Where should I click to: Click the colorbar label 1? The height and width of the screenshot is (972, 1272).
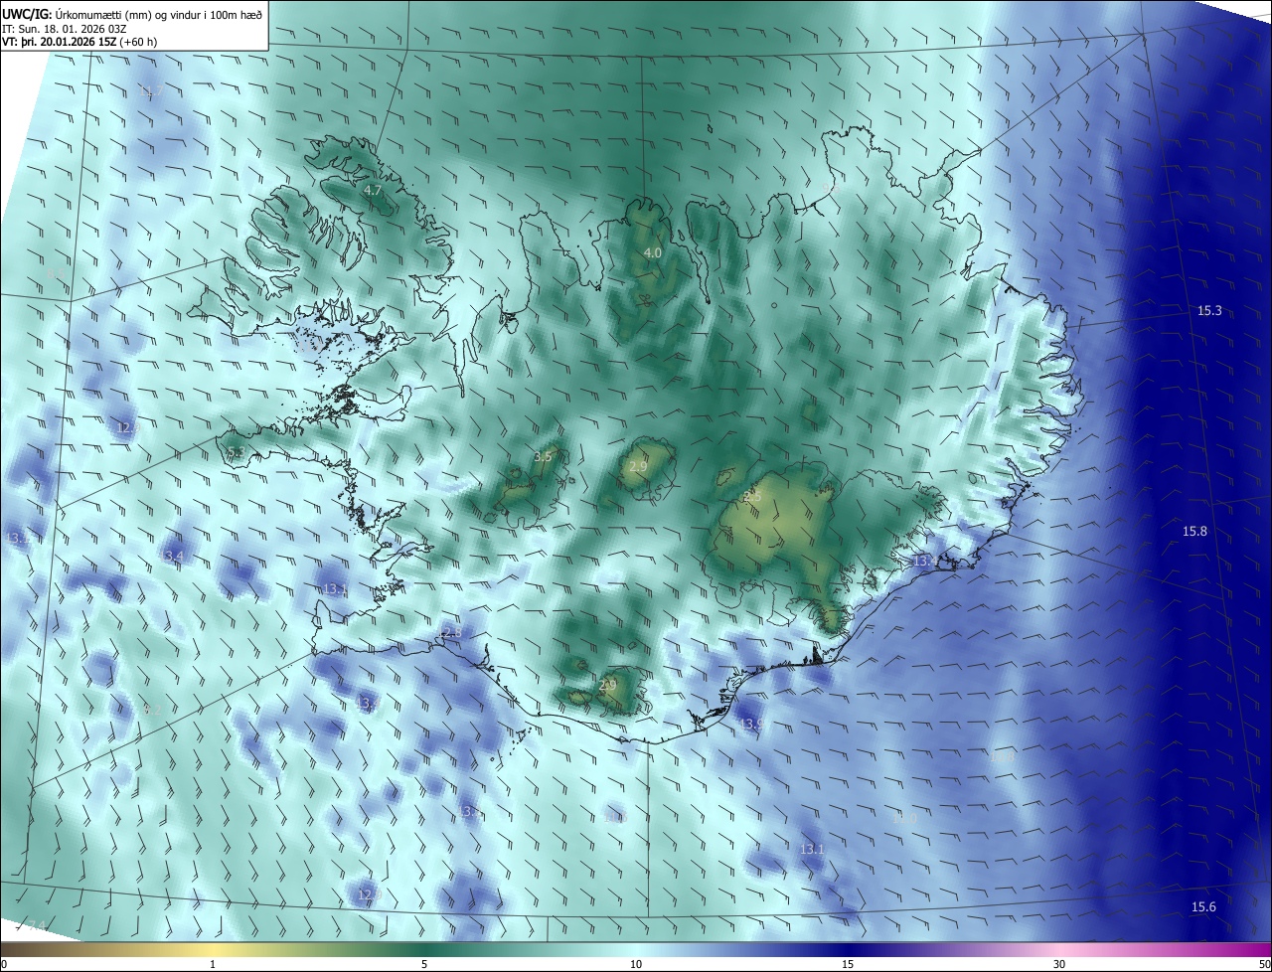point(213,964)
